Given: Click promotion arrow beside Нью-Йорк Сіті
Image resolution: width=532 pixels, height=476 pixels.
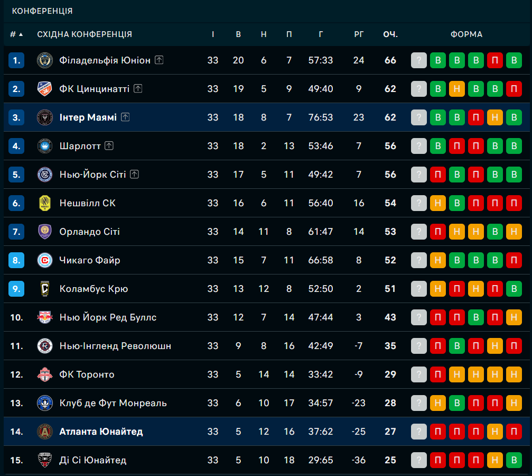Looking at the screenshot, I should coord(134,175).
